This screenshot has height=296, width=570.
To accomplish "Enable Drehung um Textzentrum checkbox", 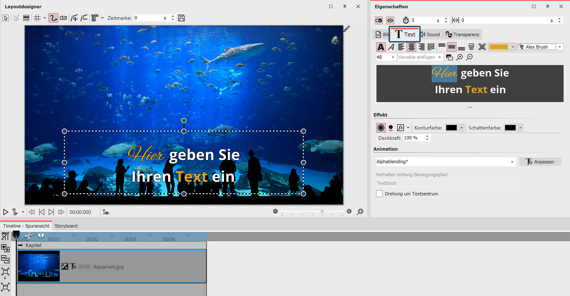I will pyautogui.click(x=379, y=194).
